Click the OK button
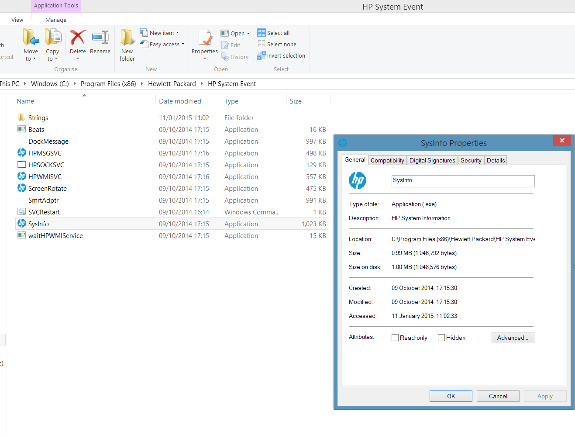The image size is (575, 435). (x=451, y=396)
